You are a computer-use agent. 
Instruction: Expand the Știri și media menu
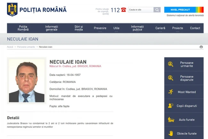78,28
